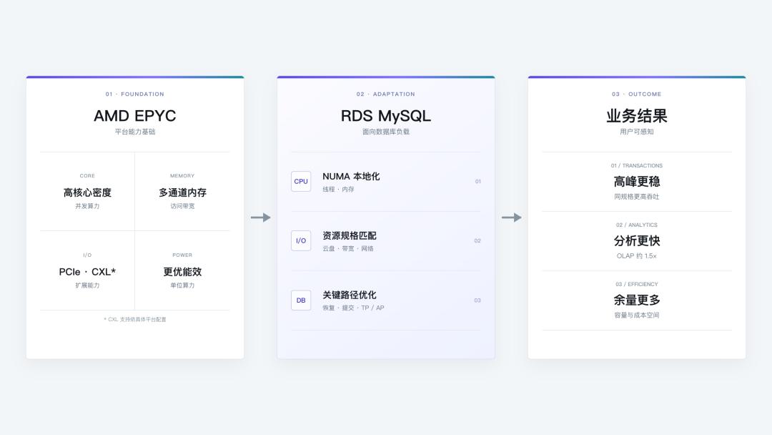This screenshot has height=435, width=772.
Task: Click the 03 · OUTCOME label
Action: tap(637, 94)
